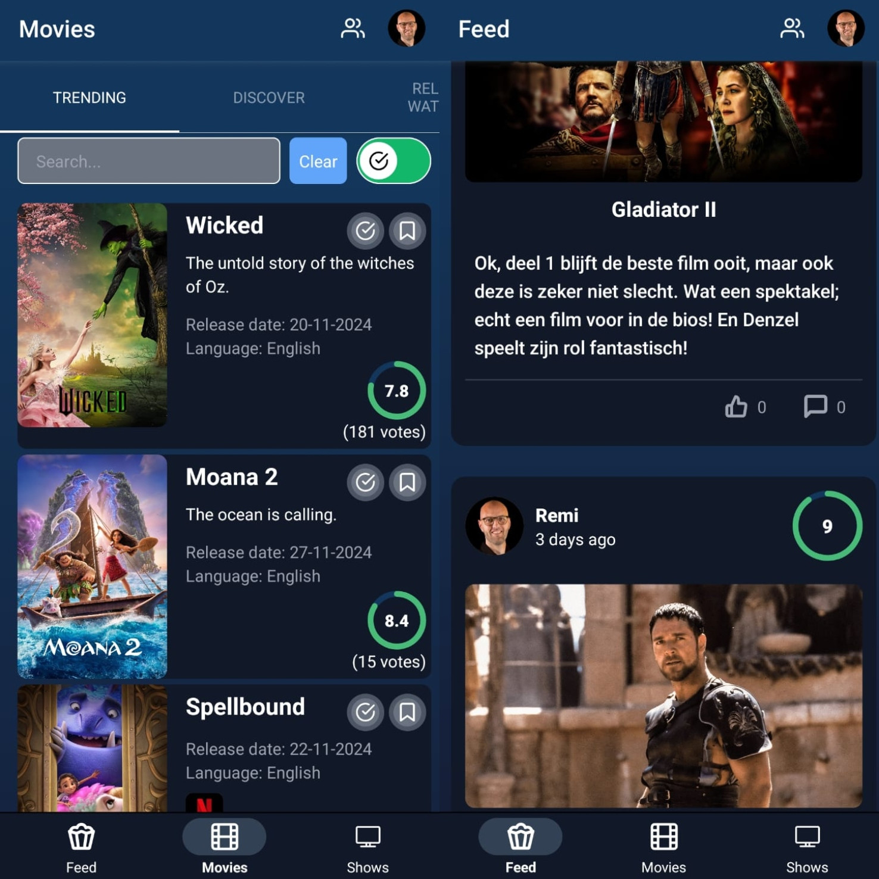The image size is (879, 879).
Task: Click Wicked 'untold story' tagline
Action: point(300,275)
